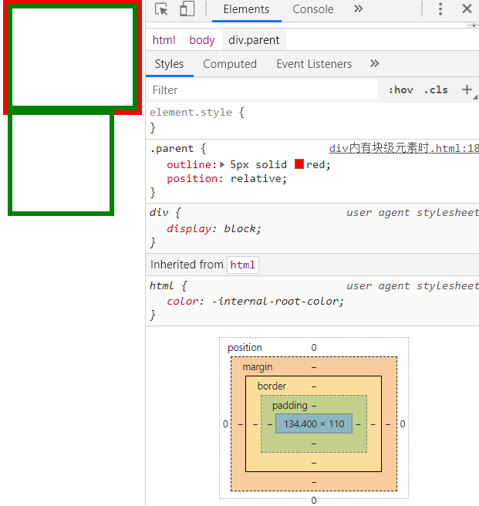479x506 pixels.
Task: Select body in the breadcrumb
Action: (202, 40)
